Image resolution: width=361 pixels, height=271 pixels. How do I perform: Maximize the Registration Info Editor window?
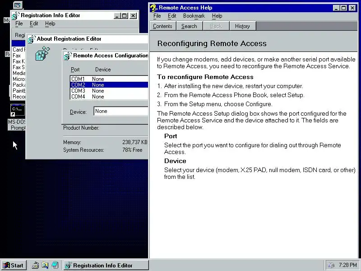(x=125, y=16)
